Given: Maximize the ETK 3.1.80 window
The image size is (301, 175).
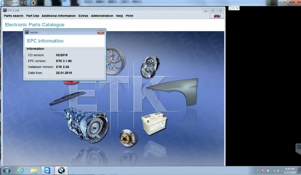Looking at the screenshot, I should coord(213,11).
